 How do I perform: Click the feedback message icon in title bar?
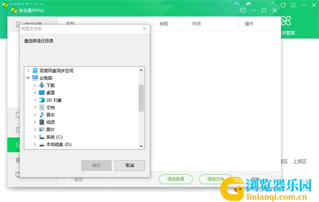point(243,11)
